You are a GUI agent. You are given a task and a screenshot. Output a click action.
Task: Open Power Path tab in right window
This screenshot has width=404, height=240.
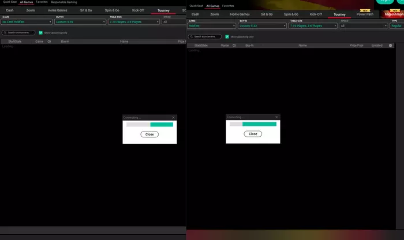point(365,14)
